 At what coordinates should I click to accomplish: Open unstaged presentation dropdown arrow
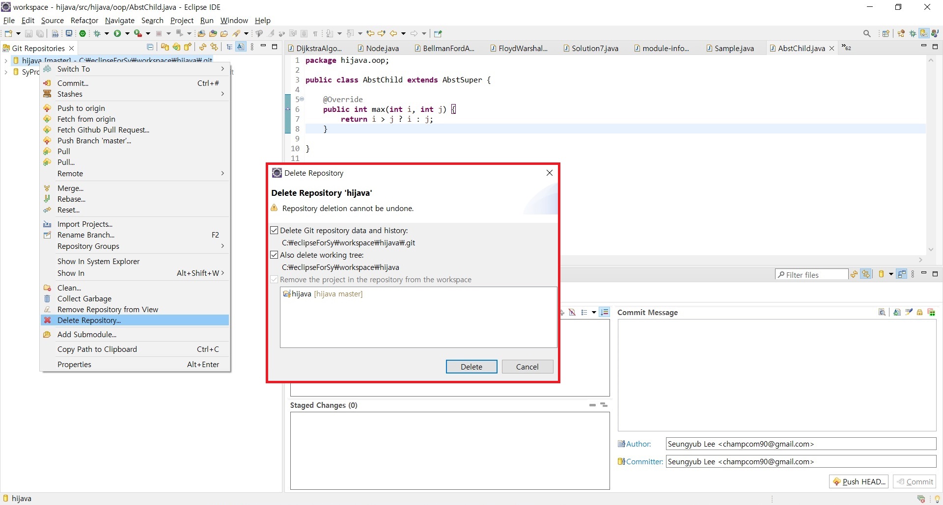(x=594, y=312)
